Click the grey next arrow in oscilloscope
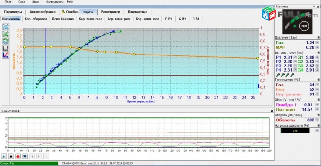Image resolution: width=321 pixels, height=166 pixels. pyautogui.click(x=39, y=156)
